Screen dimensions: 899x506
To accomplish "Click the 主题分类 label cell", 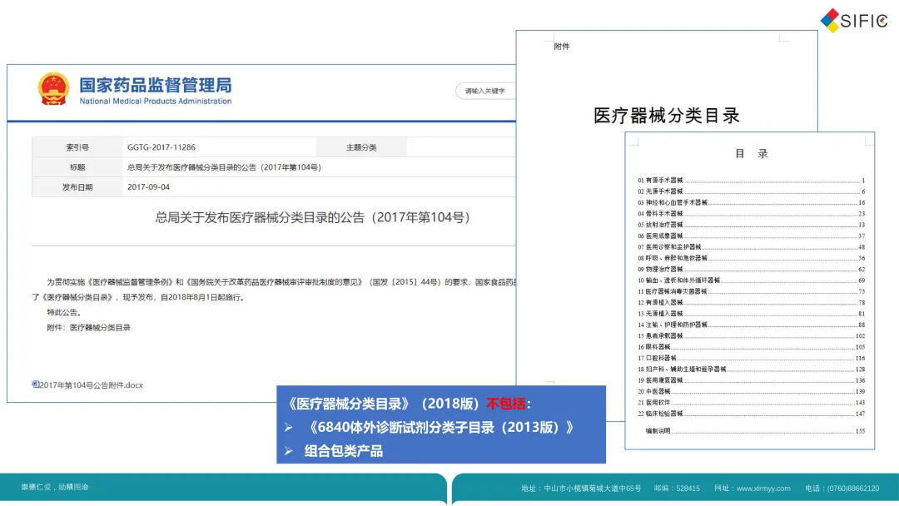I will pyautogui.click(x=361, y=147).
